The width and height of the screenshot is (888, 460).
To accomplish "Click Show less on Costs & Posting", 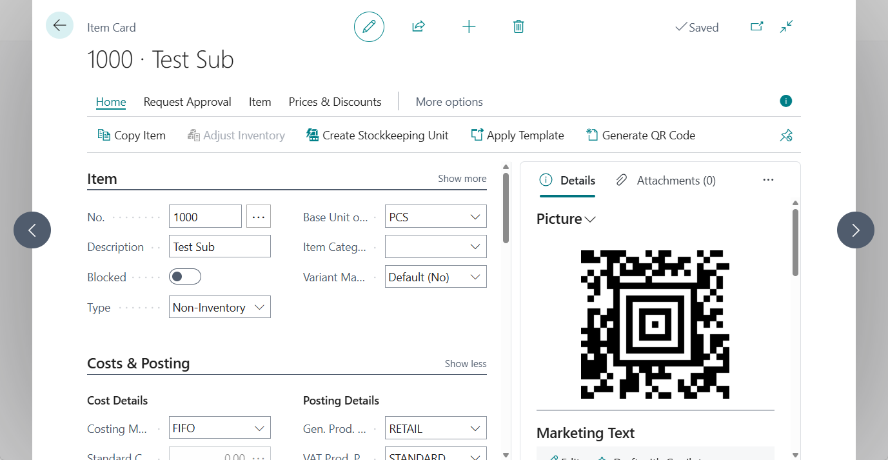I will (465, 363).
